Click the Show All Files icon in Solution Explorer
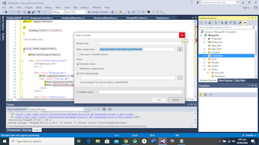259x145 pixels. tap(235, 23)
